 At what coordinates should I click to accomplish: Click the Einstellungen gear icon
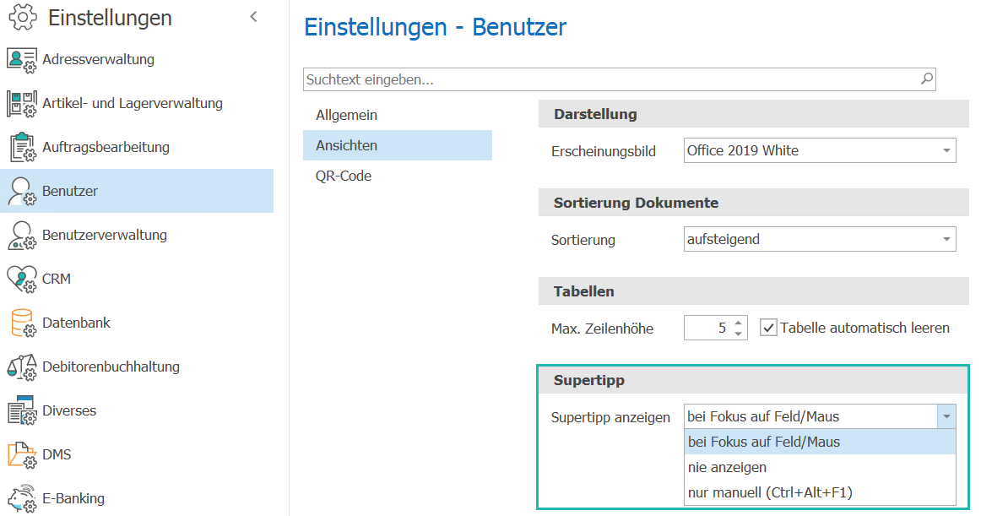pos(23,17)
